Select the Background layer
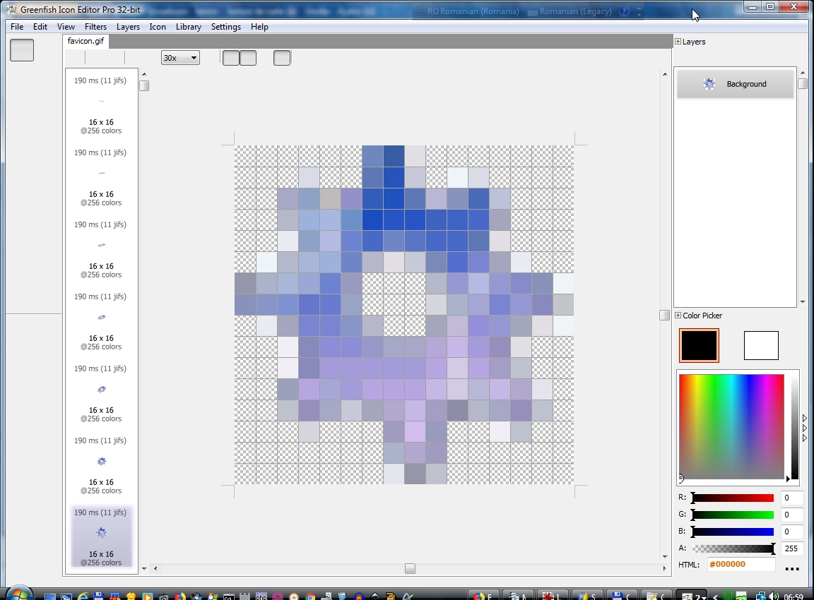The width and height of the screenshot is (814, 600). click(x=735, y=84)
